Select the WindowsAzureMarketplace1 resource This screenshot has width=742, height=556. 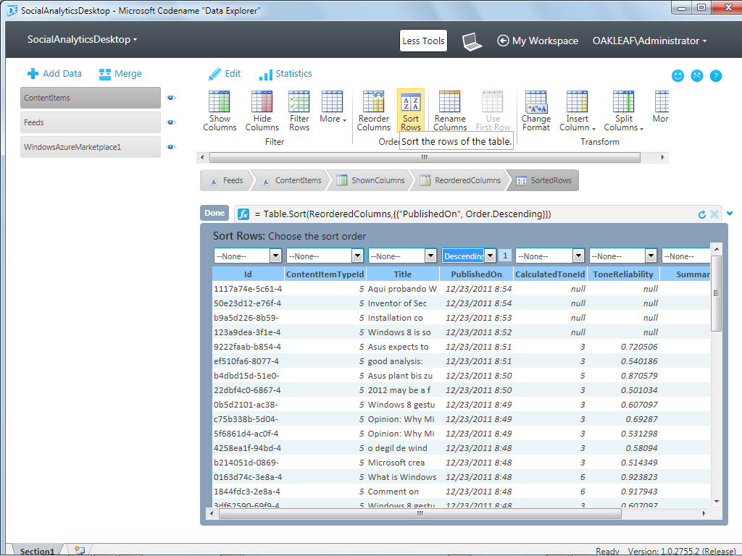91,147
